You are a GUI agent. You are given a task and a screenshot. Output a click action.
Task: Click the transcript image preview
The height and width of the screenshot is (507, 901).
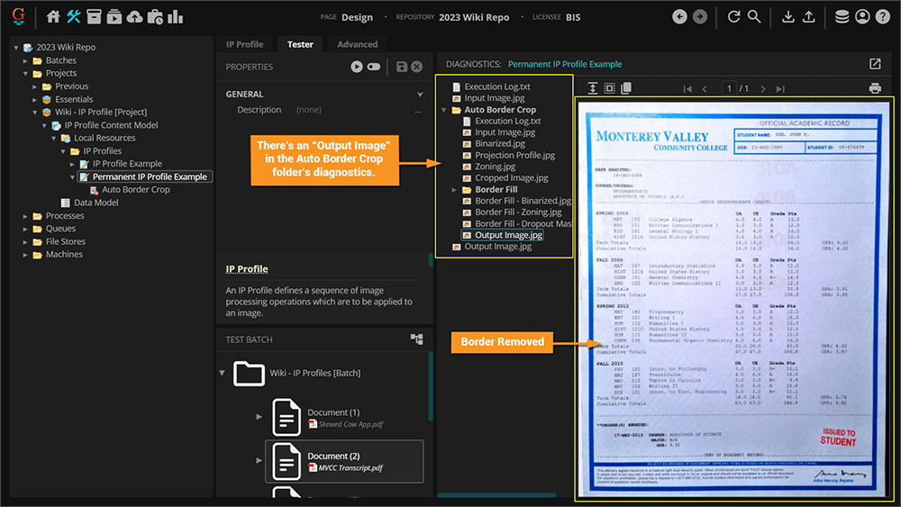[734, 299]
